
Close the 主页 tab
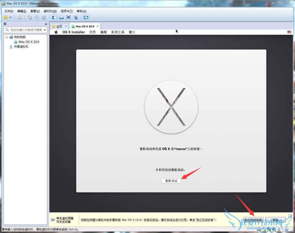66,26
